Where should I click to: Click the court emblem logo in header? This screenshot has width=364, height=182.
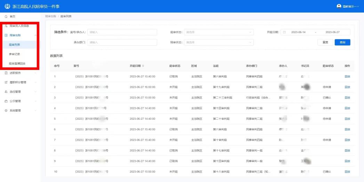(x=7, y=6)
